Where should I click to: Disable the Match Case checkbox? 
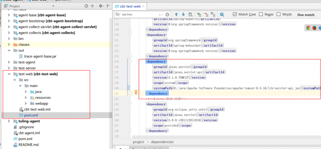click(235, 14)
